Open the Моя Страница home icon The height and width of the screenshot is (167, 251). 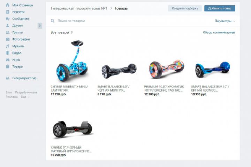click(x=8, y=5)
